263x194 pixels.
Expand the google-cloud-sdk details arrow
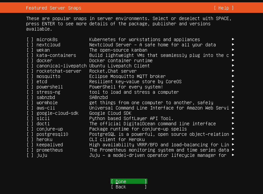(233, 113)
